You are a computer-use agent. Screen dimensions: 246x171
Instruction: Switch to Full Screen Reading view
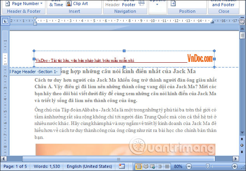click(x=146, y=166)
